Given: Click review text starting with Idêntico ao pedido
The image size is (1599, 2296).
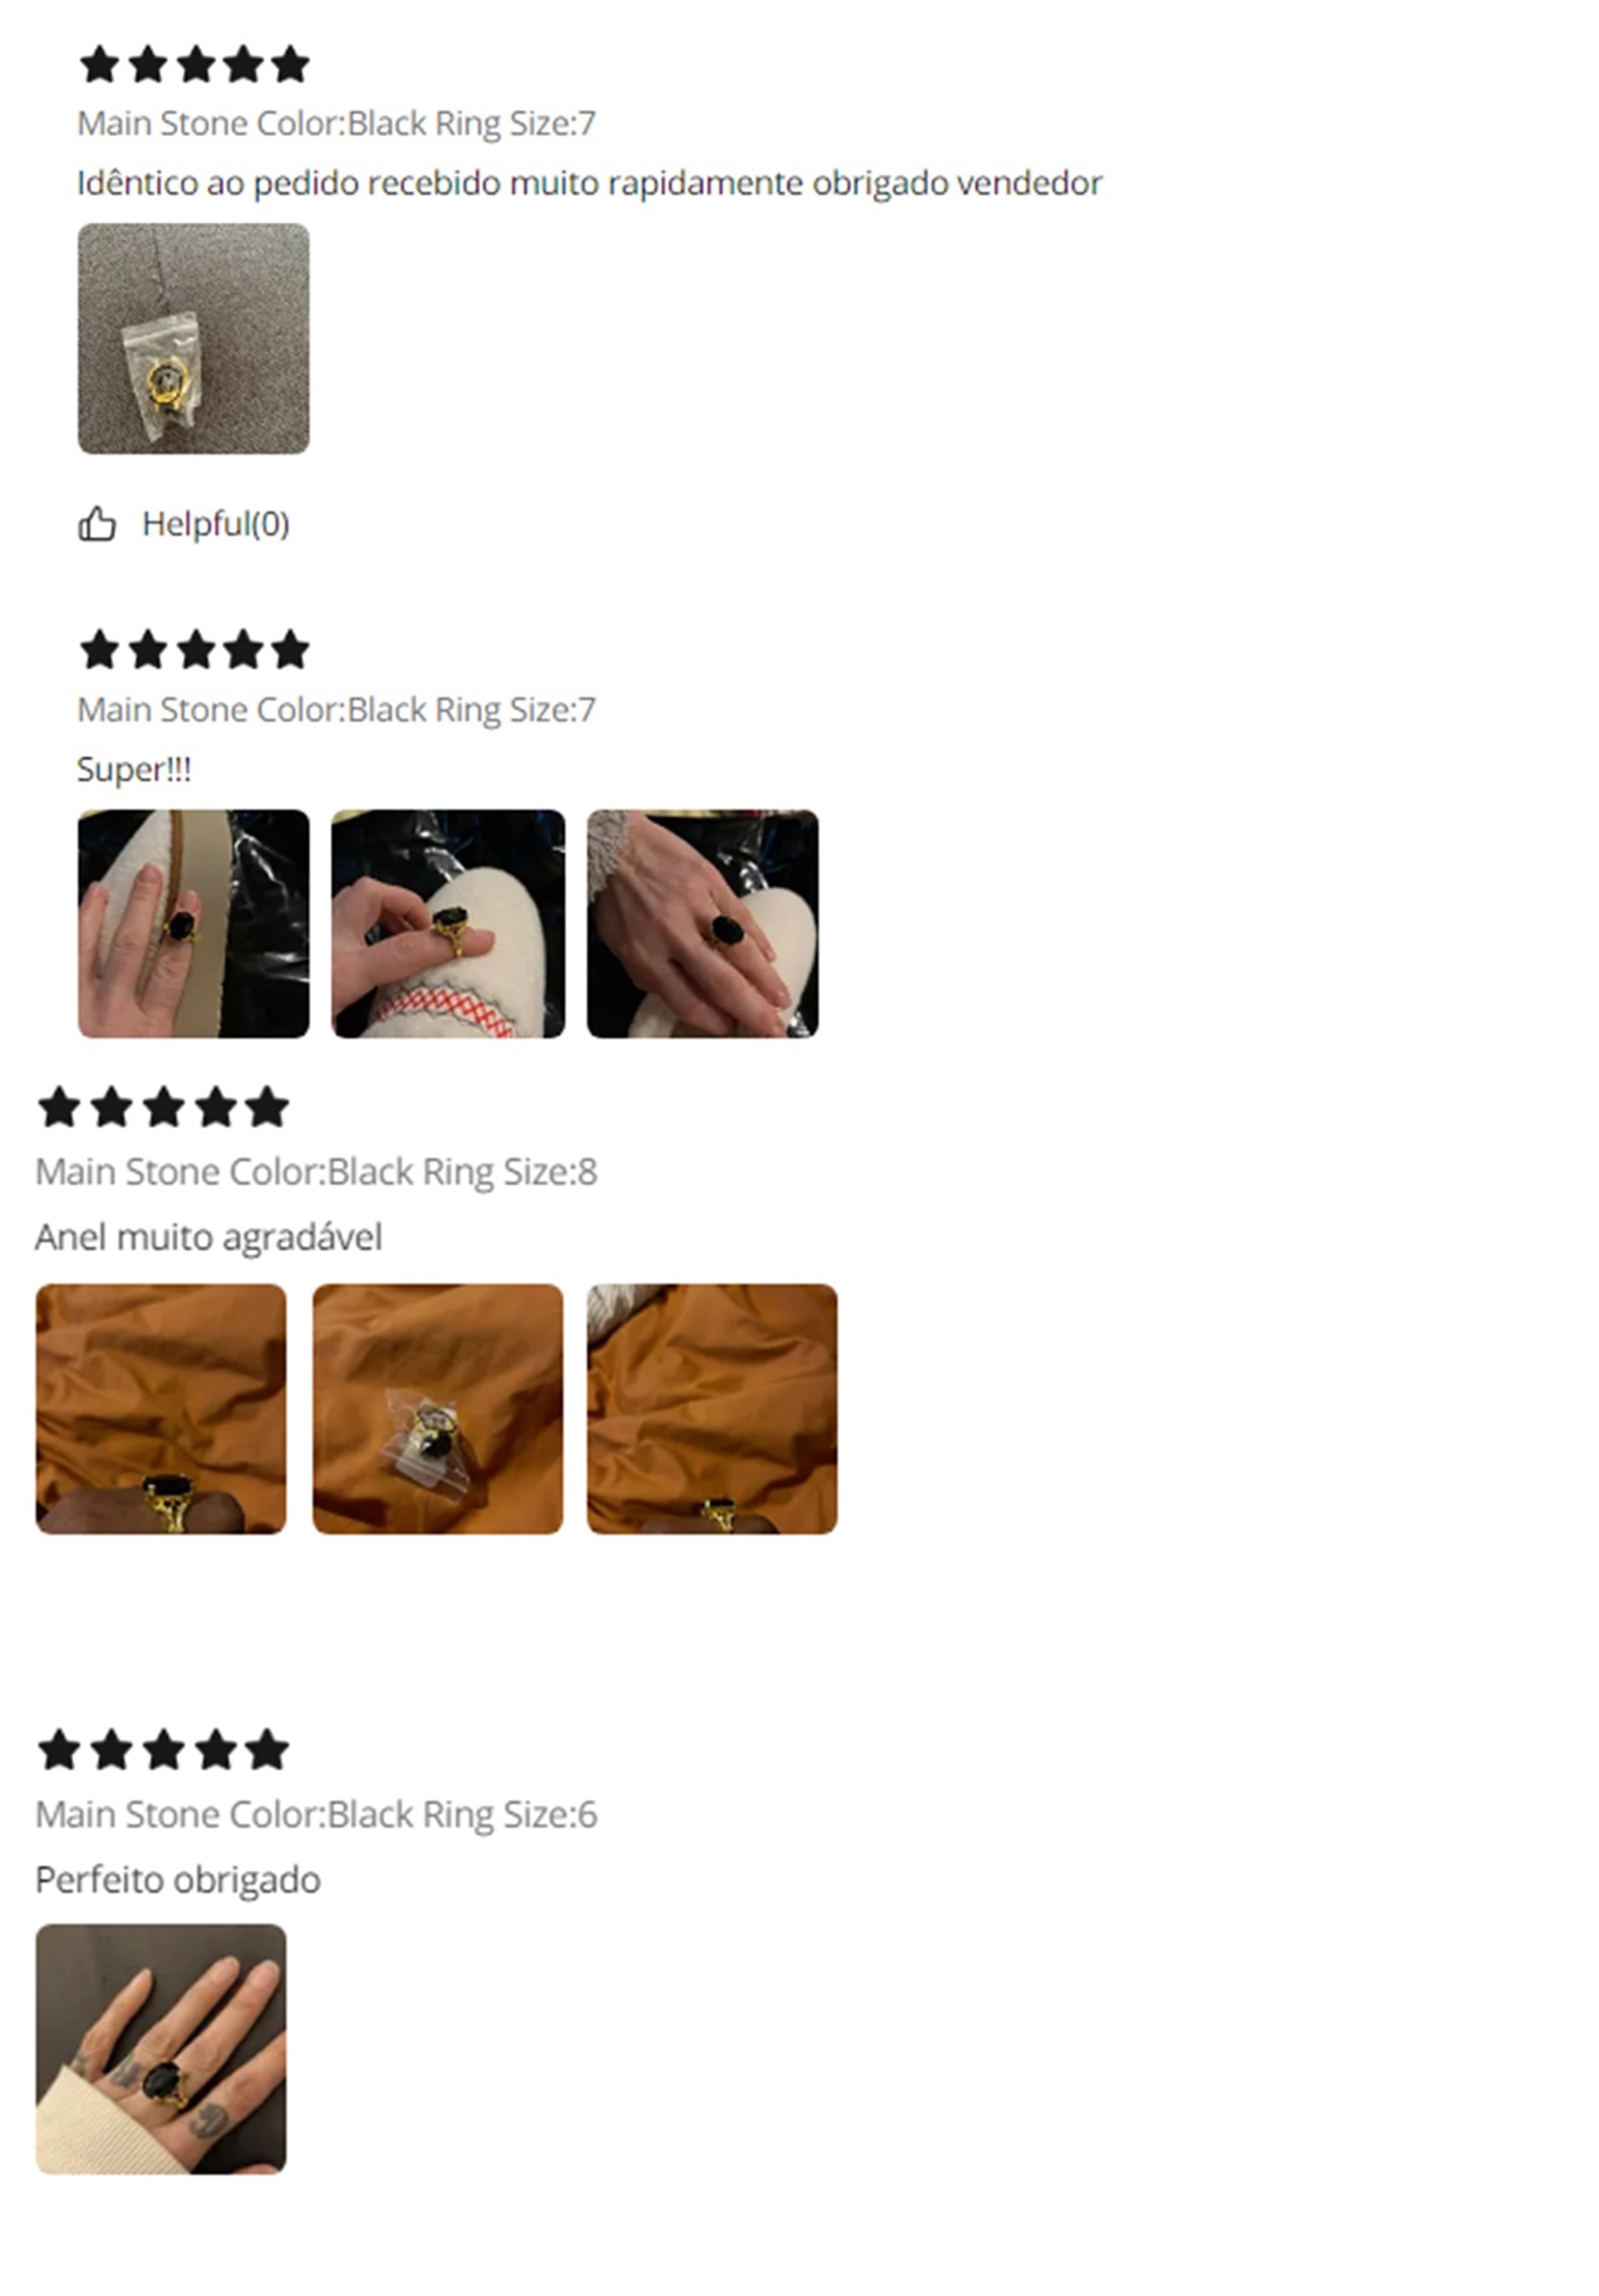Looking at the screenshot, I should coord(590,183).
